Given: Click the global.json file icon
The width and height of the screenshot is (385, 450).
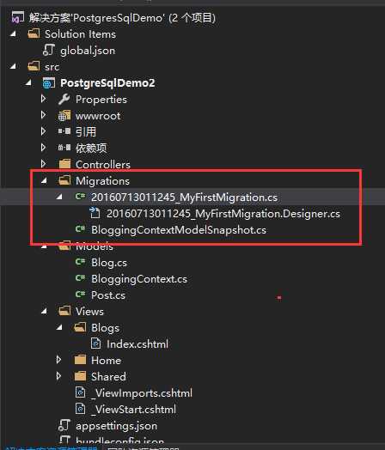Looking at the screenshot, I should click(x=48, y=50).
